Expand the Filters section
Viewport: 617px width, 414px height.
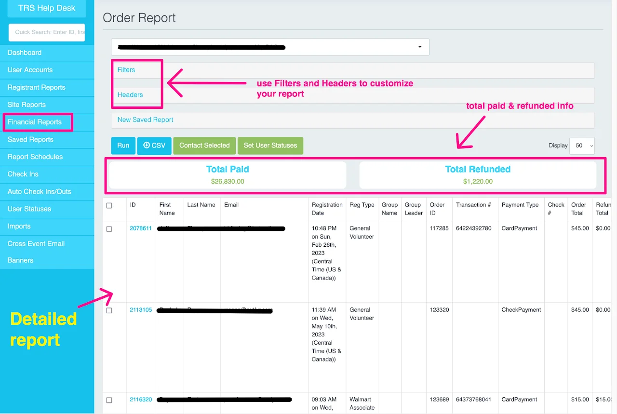coord(353,70)
